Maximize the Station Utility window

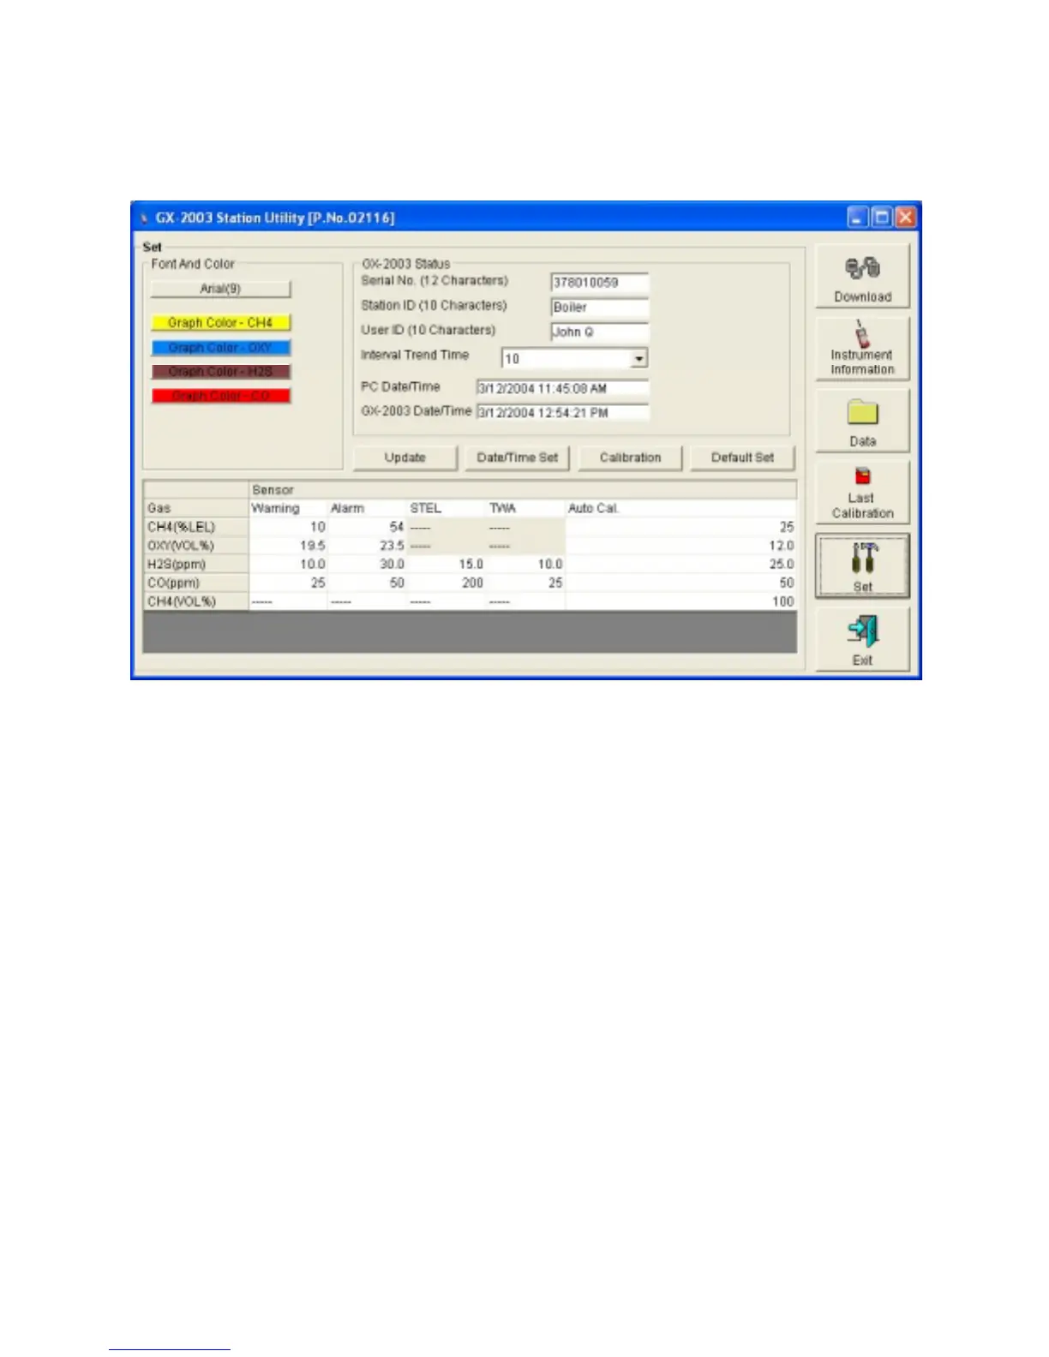coord(881,218)
